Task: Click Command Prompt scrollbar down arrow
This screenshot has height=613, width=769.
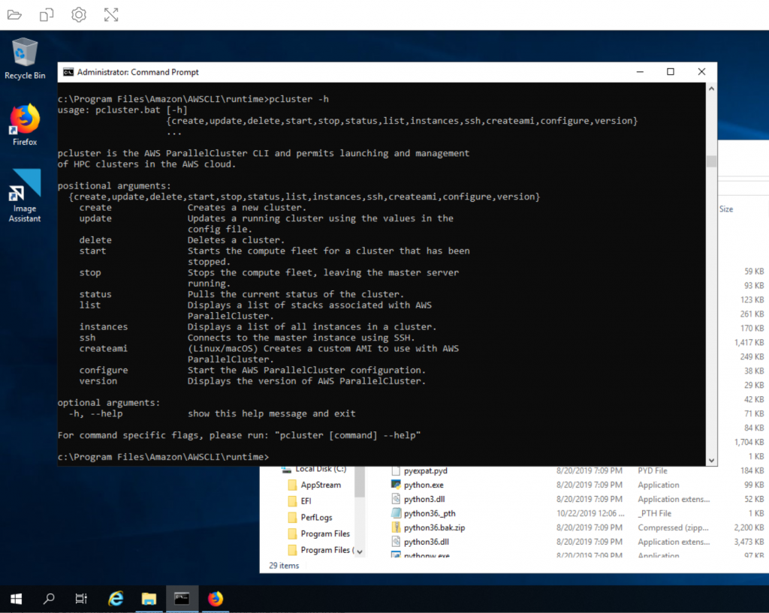Action: [x=711, y=460]
